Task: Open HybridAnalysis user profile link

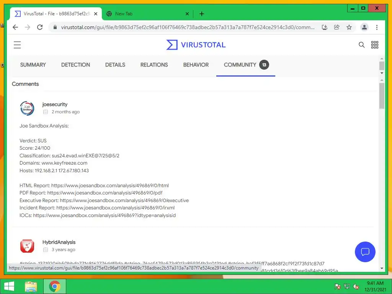Action: 59,242
